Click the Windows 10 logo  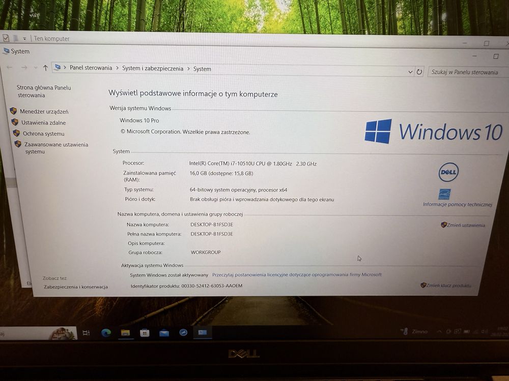click(x=434, y=132)
